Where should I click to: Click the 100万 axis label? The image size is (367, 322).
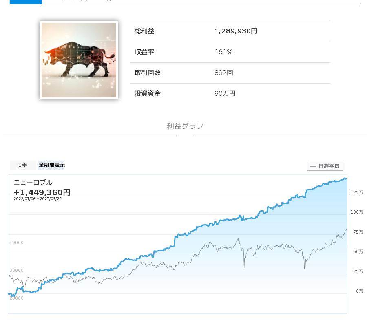point(356,212)
